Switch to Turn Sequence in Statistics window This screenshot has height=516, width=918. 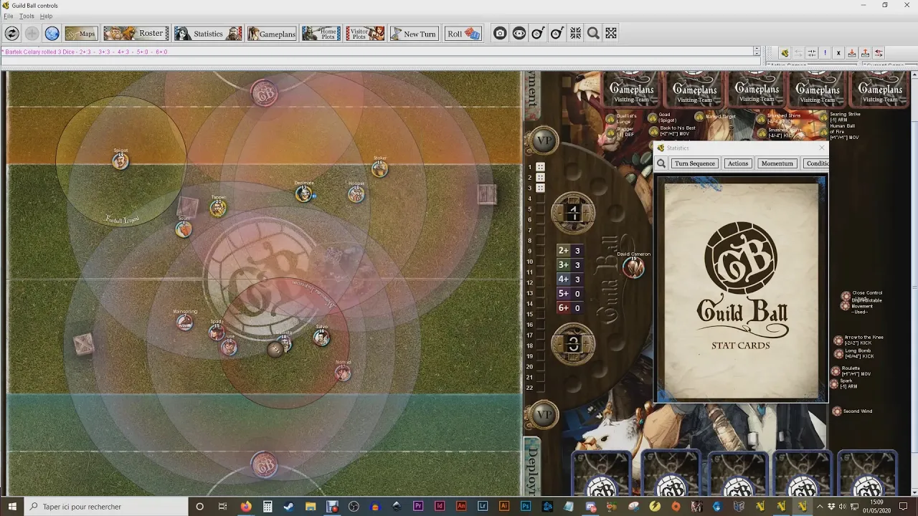click(694, 163)
